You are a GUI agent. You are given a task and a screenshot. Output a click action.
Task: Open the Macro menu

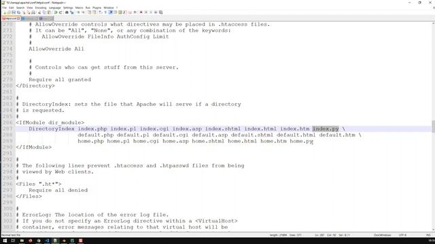point(79,7)
